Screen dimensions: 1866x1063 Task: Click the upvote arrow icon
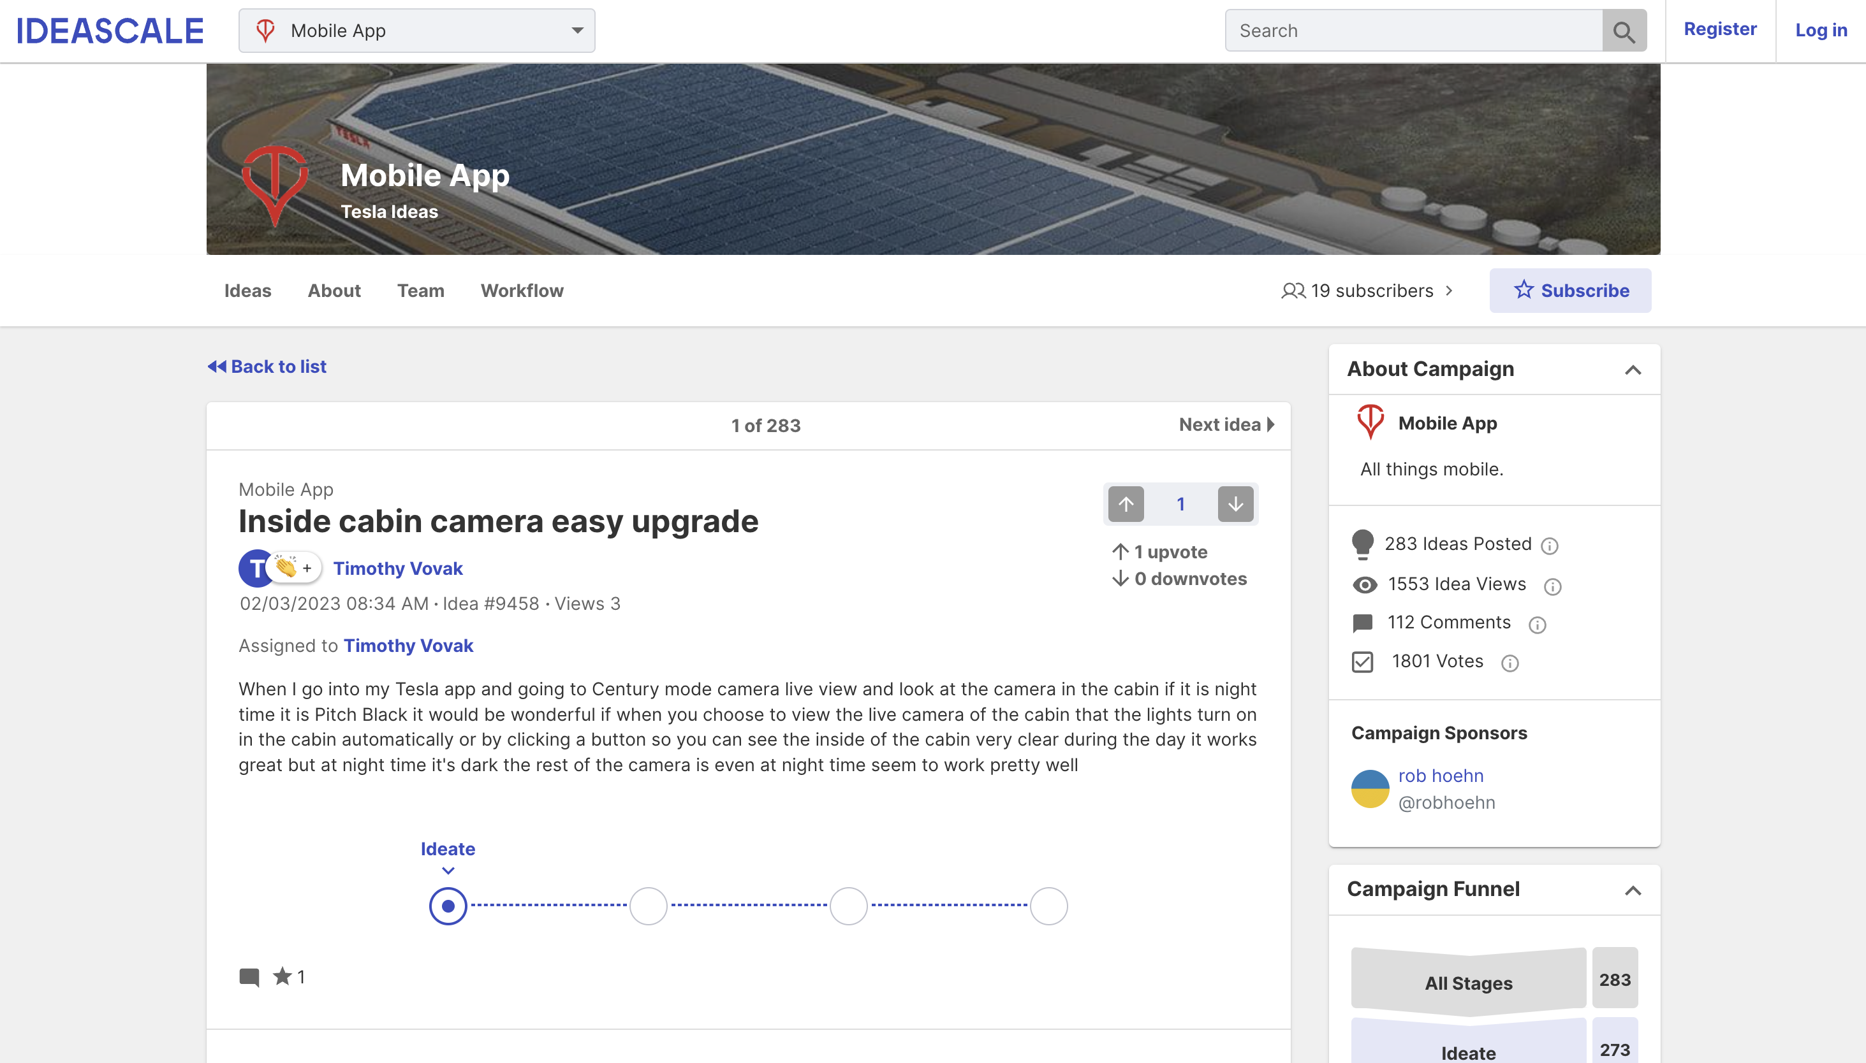pyautogui.click(x=1126, y=503)
